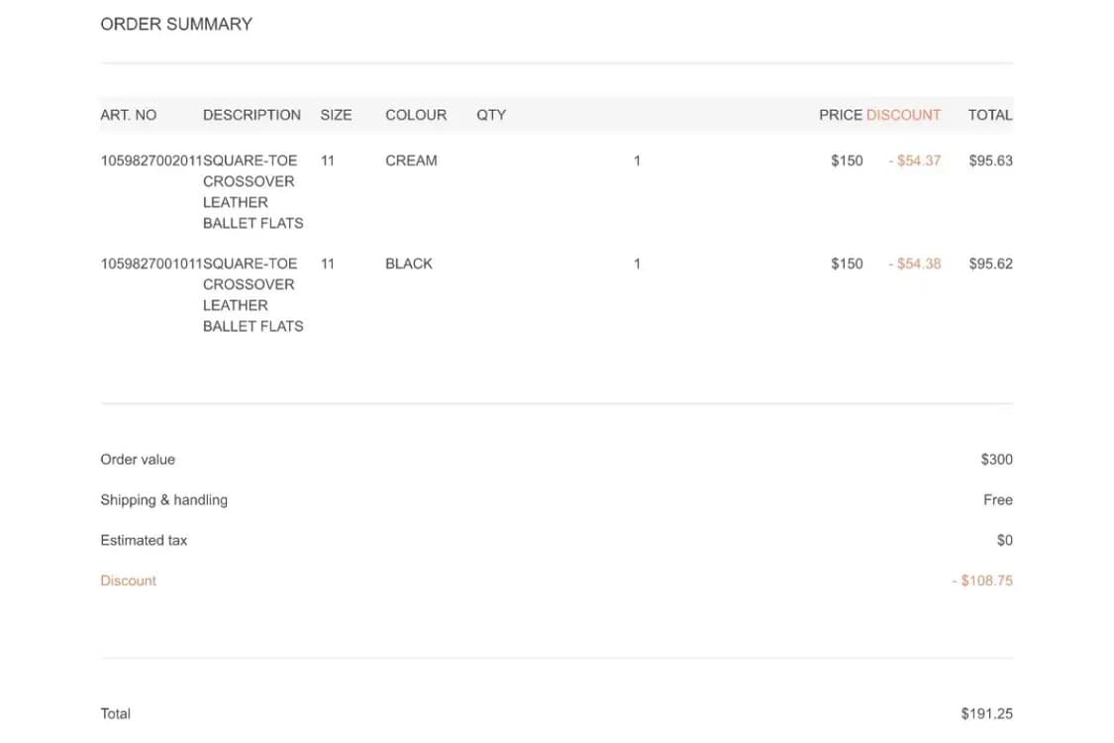The height and width of the screenshot is (743, 1114).
Task: Select the $191.25 final total
Action: click(986, 714)
